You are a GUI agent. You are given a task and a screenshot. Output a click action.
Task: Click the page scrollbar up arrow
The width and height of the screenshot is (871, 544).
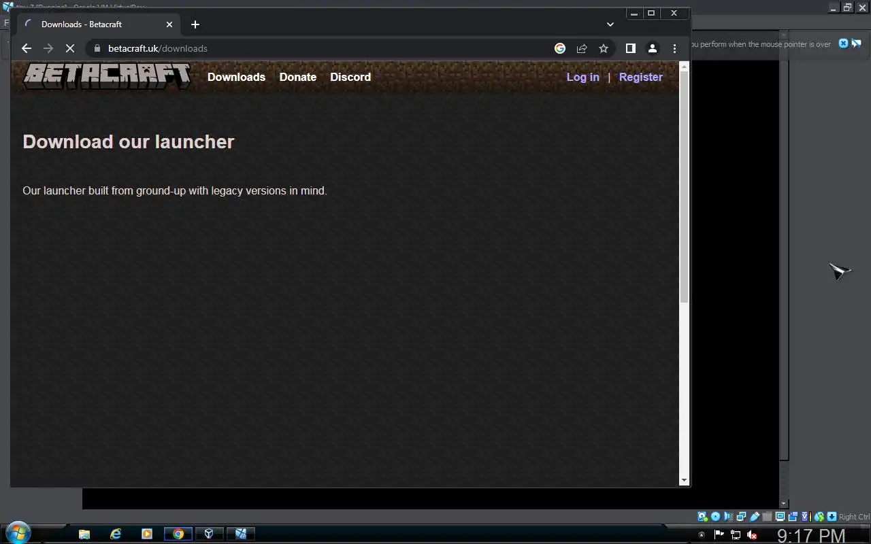pos(685,65)
